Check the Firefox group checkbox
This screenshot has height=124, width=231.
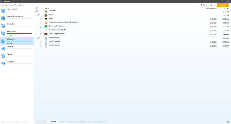39,15
